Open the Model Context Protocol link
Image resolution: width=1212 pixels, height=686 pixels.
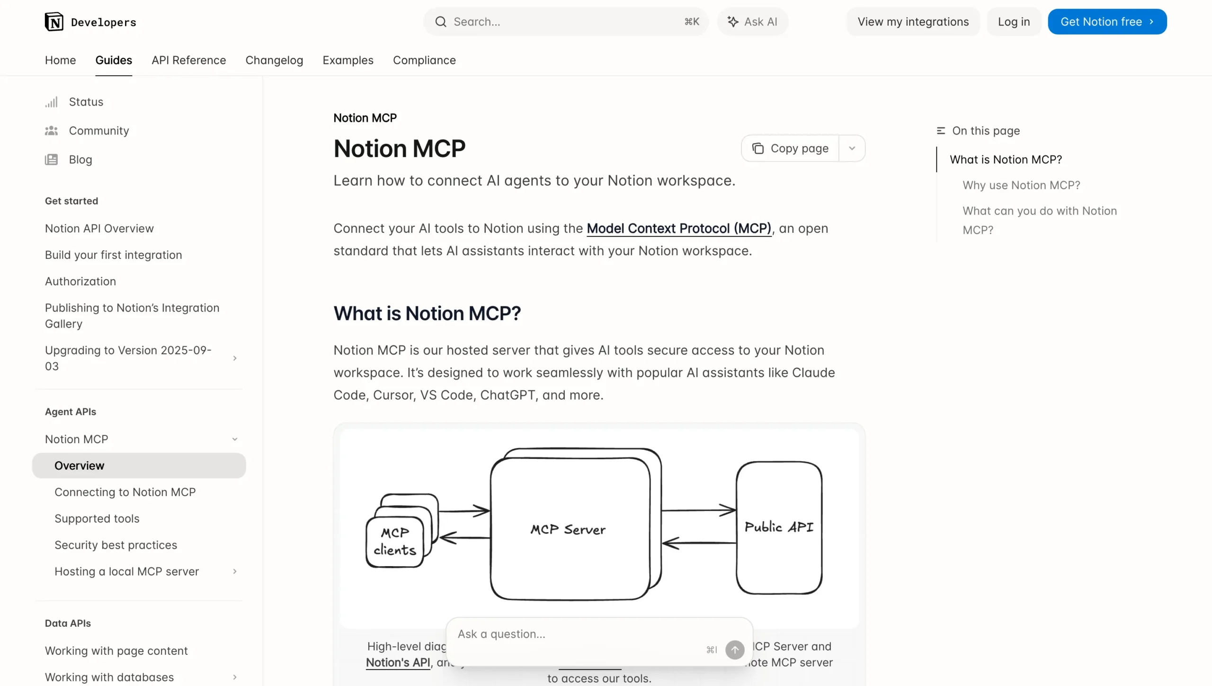point(678,228)
